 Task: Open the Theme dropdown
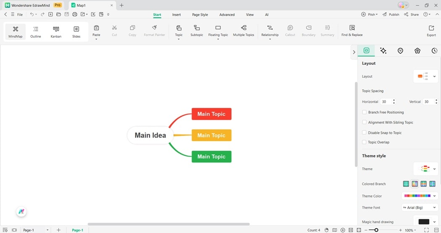tap(425, 169)
